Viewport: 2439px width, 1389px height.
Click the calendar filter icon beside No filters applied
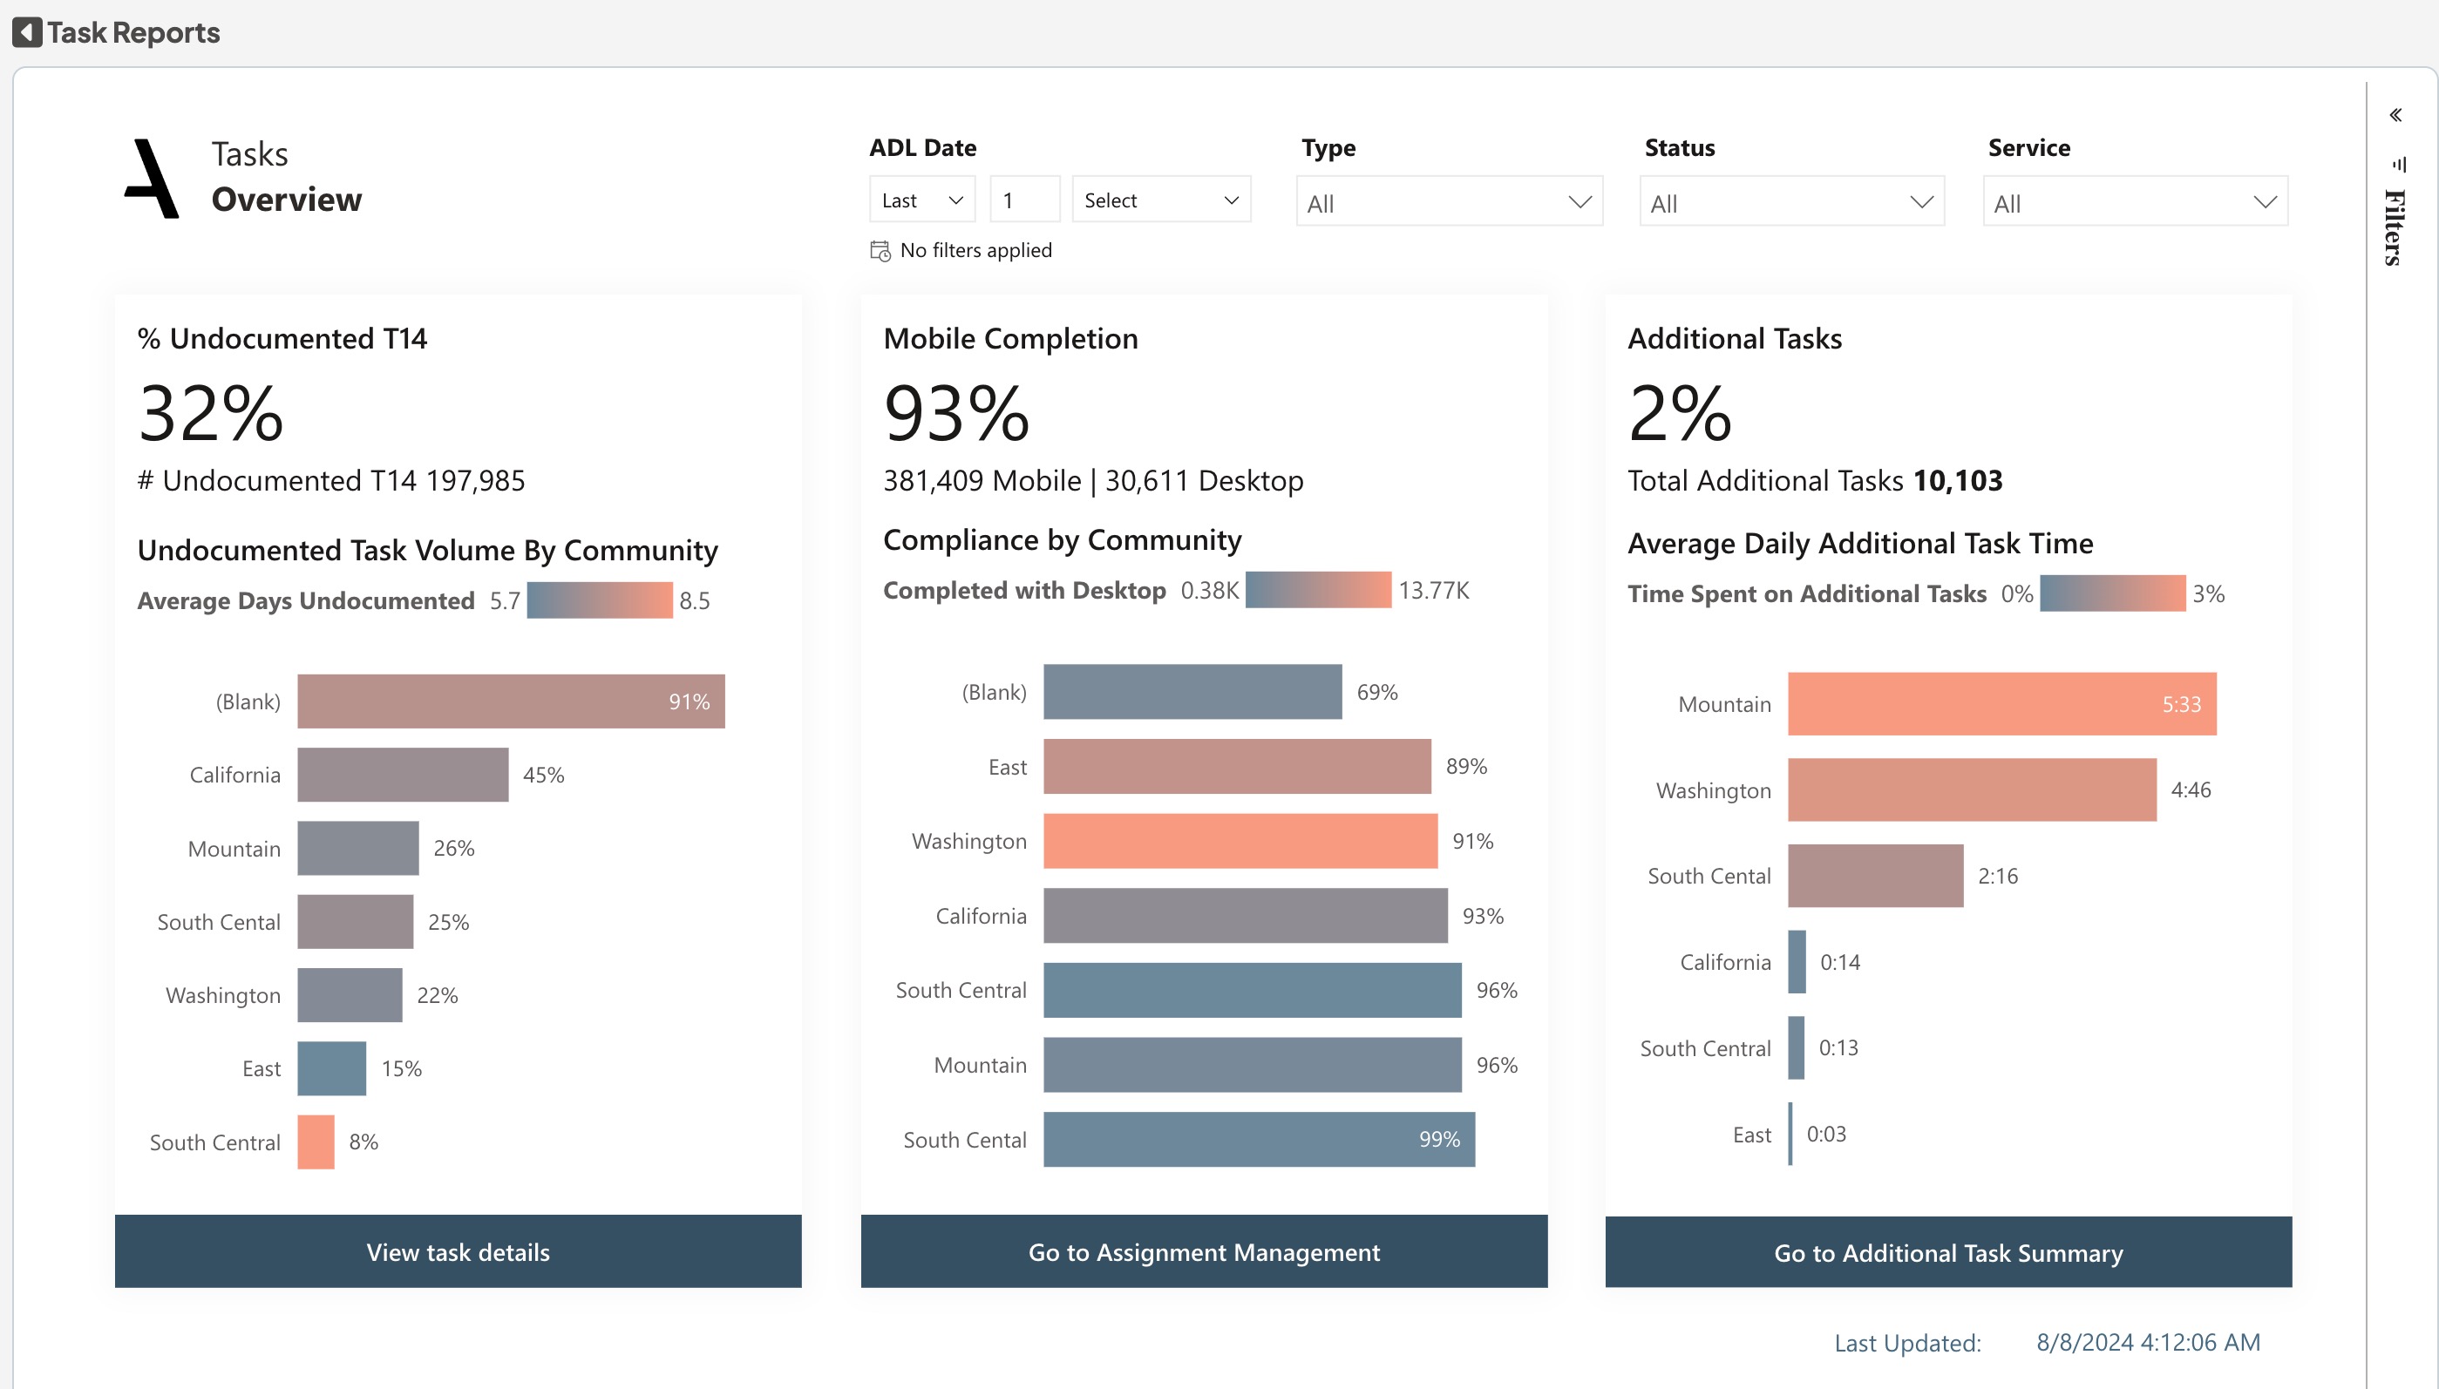pyautogui.click(x=880, y=251)
